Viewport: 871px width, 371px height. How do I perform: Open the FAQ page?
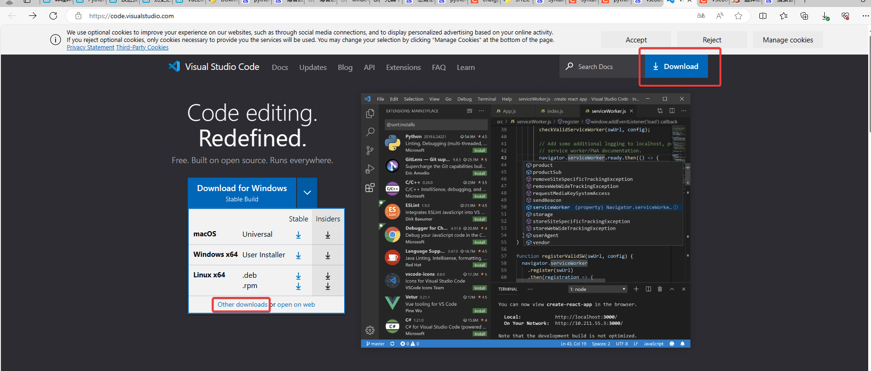pos(439,68)
